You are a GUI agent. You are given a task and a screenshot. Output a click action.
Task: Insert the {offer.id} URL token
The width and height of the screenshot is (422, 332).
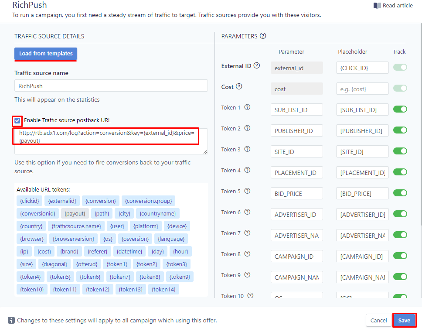[87, 264]
